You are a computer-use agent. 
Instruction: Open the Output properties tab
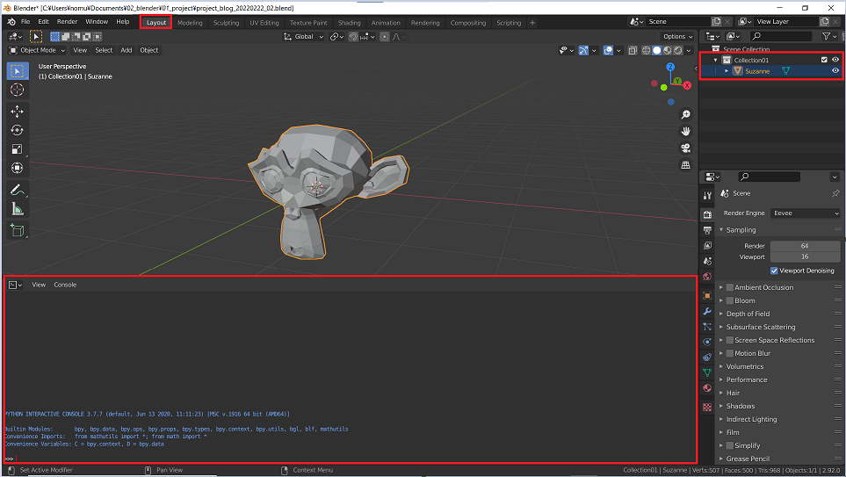pos(707,230)
